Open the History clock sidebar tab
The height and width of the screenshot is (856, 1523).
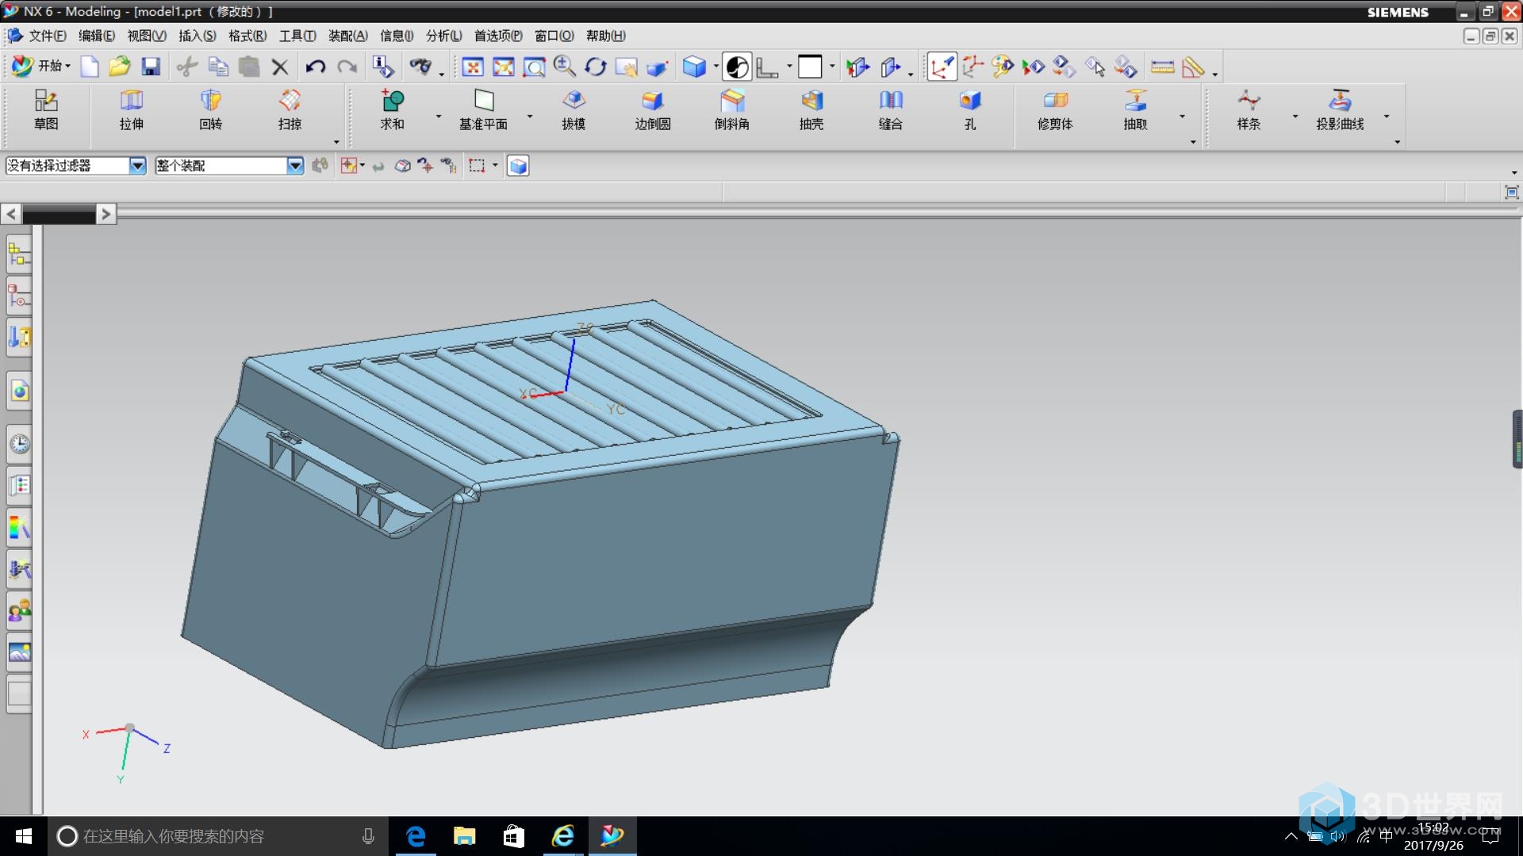20,444
